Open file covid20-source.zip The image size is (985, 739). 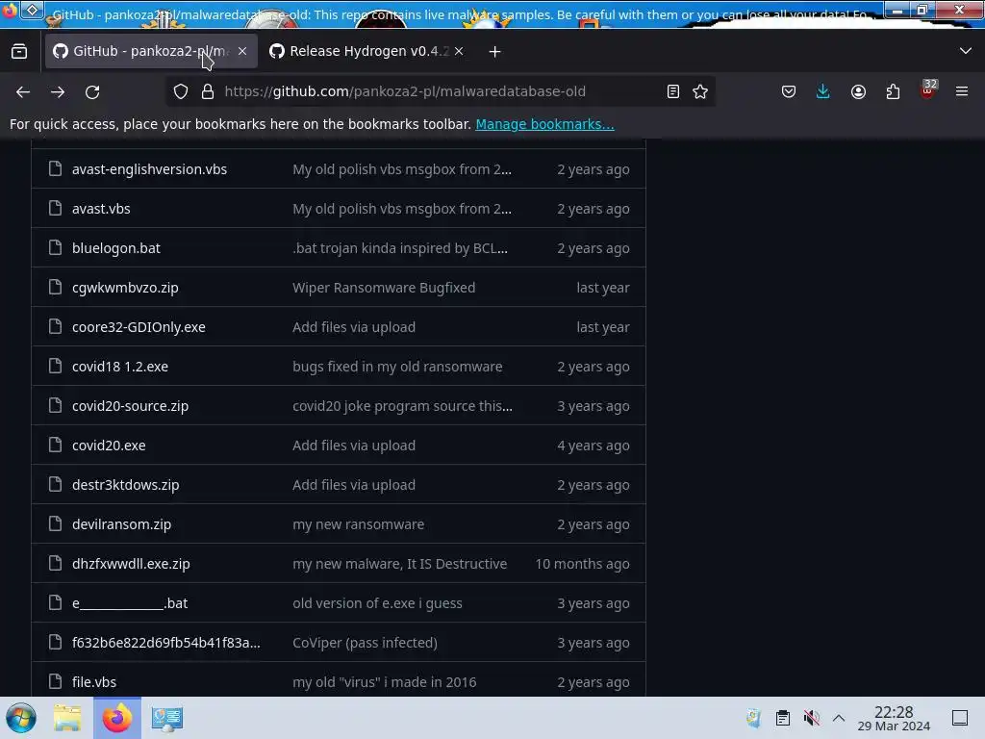[130, 407]
